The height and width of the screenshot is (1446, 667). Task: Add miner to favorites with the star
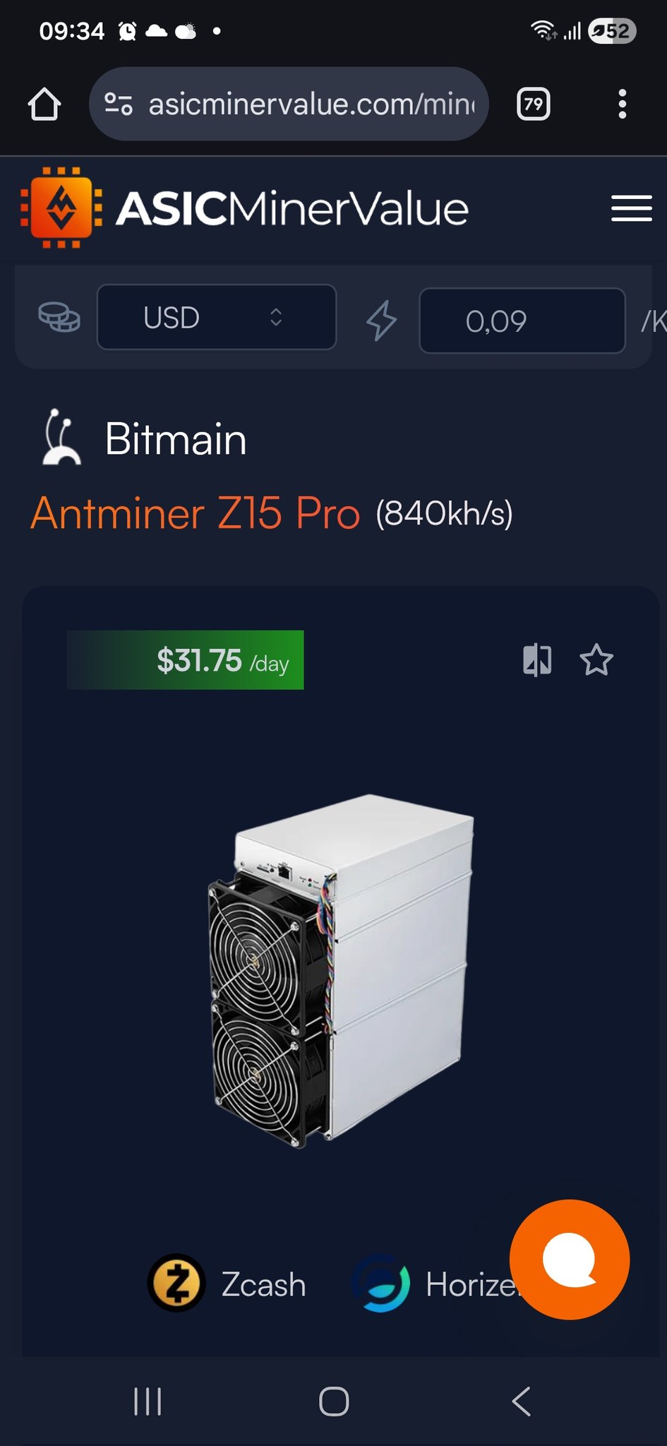tap(596, 660)
